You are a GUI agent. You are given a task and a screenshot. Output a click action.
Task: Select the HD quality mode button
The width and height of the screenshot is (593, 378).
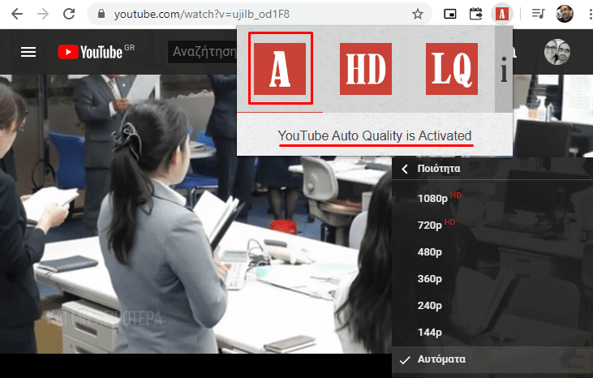(366, 68)
